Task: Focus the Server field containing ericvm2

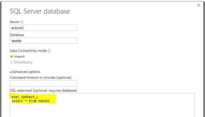Action: pyautogui.click(x=43, y=28)
